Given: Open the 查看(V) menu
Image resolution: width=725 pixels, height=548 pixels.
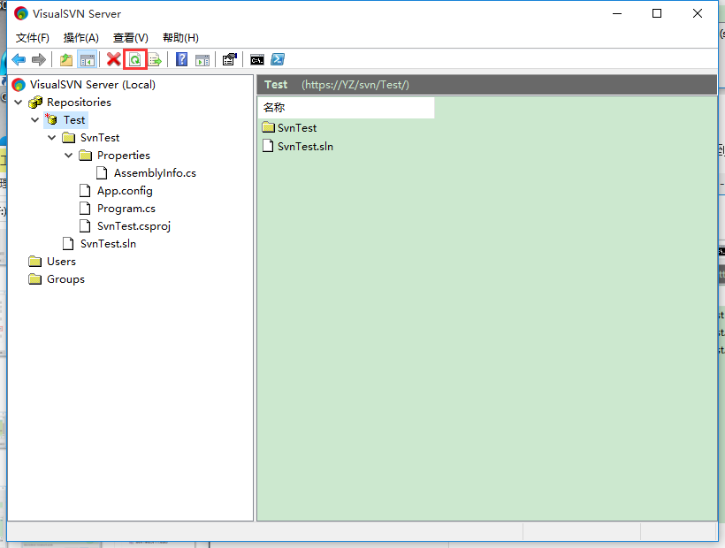Looking at the screenshot, I should pyautogui.click(x=131, y=38).
